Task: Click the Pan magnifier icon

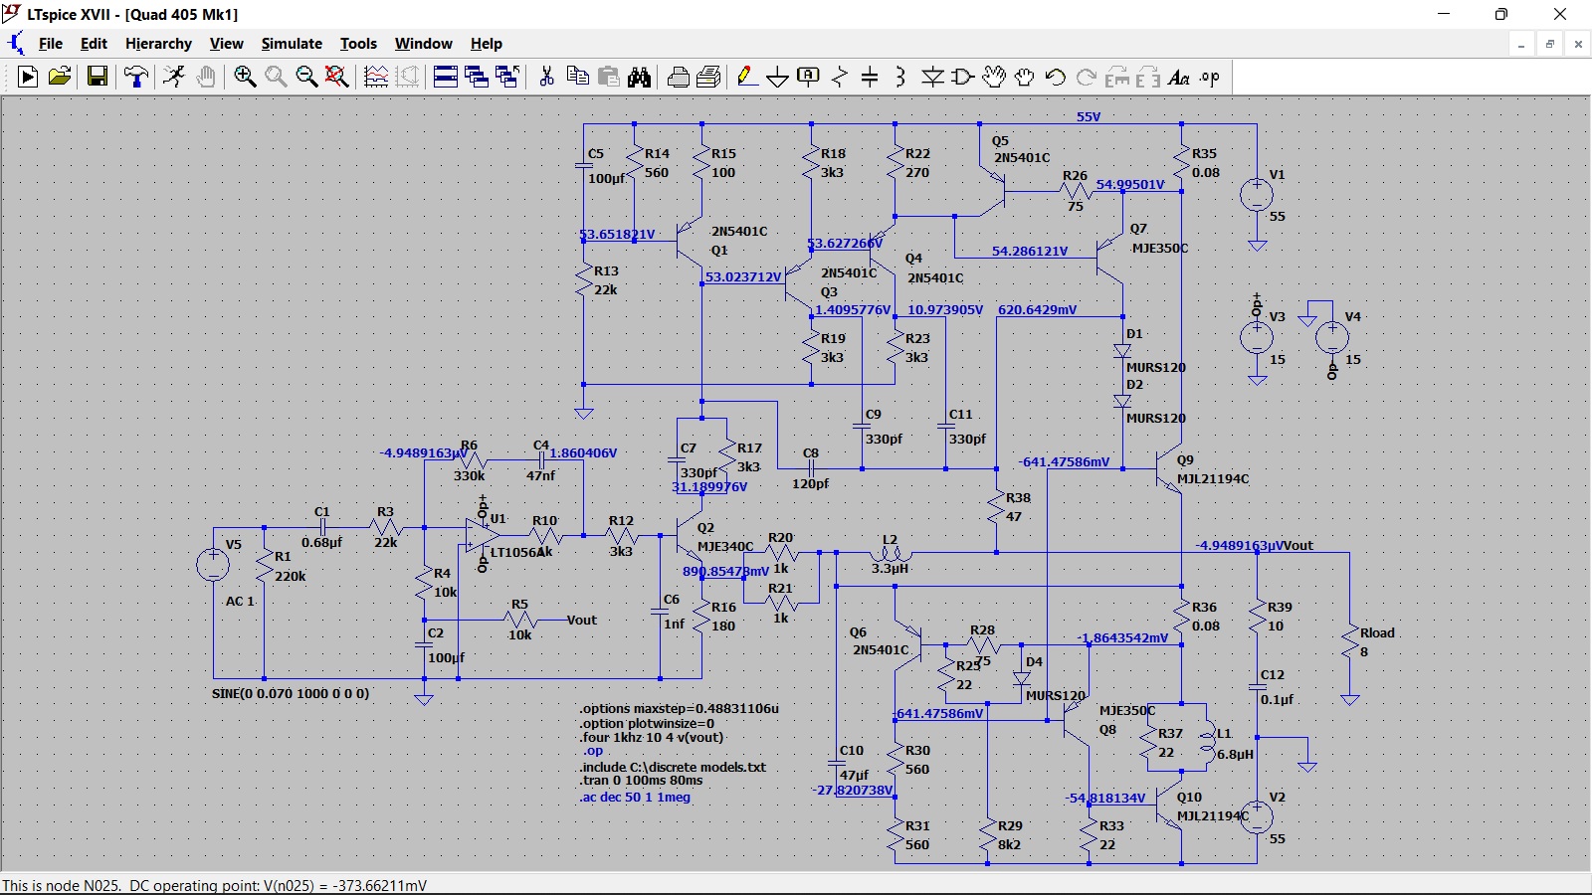Action: pos(276,77)
